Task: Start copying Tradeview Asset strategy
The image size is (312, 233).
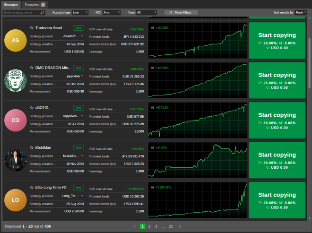Action: tap(277, 40)
